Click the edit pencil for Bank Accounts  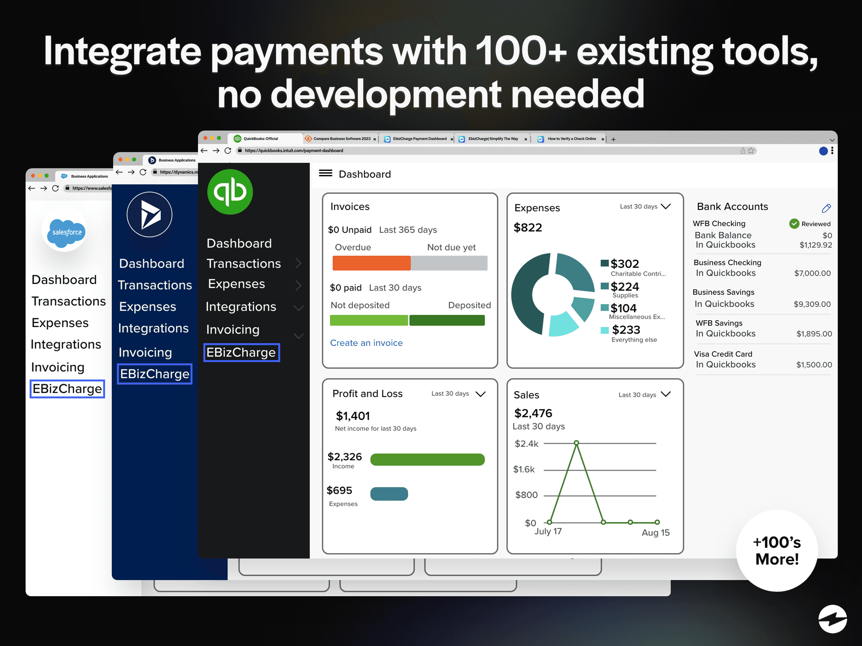(827, 208)
